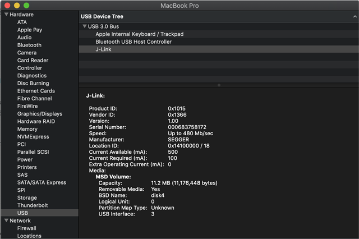Click the serial number 000683758172
Screen dimensions: 359x239
187,127
